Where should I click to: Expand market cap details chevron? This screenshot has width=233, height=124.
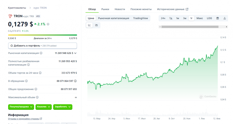coord(75,53)
